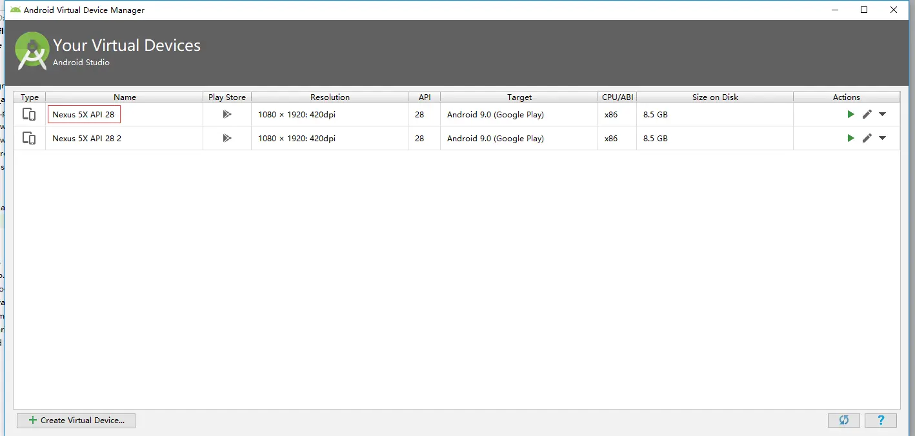Sort by the Size on Disk column header
The image size is (915, 436).
715,97
